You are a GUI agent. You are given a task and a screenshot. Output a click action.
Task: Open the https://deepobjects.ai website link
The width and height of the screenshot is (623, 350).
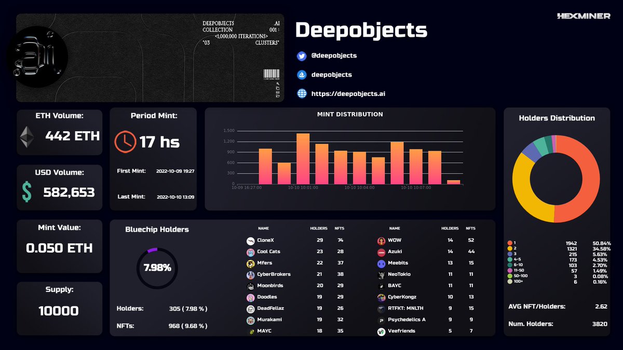348,94
